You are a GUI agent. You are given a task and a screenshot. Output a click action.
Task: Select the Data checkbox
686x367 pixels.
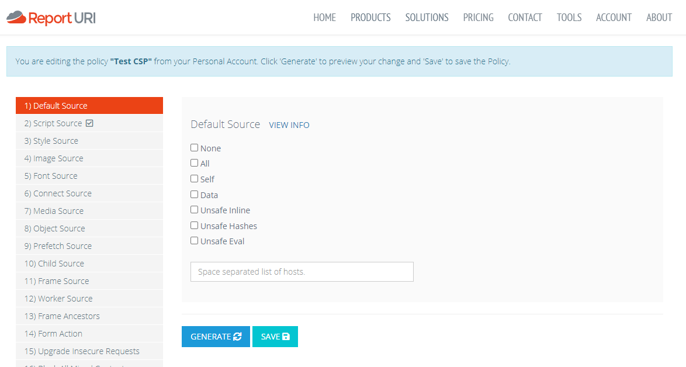coord(195,195)
